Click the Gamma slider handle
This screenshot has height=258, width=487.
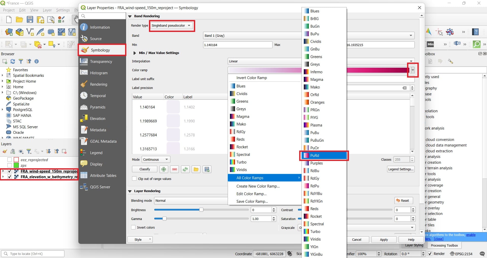coord(164,218)
